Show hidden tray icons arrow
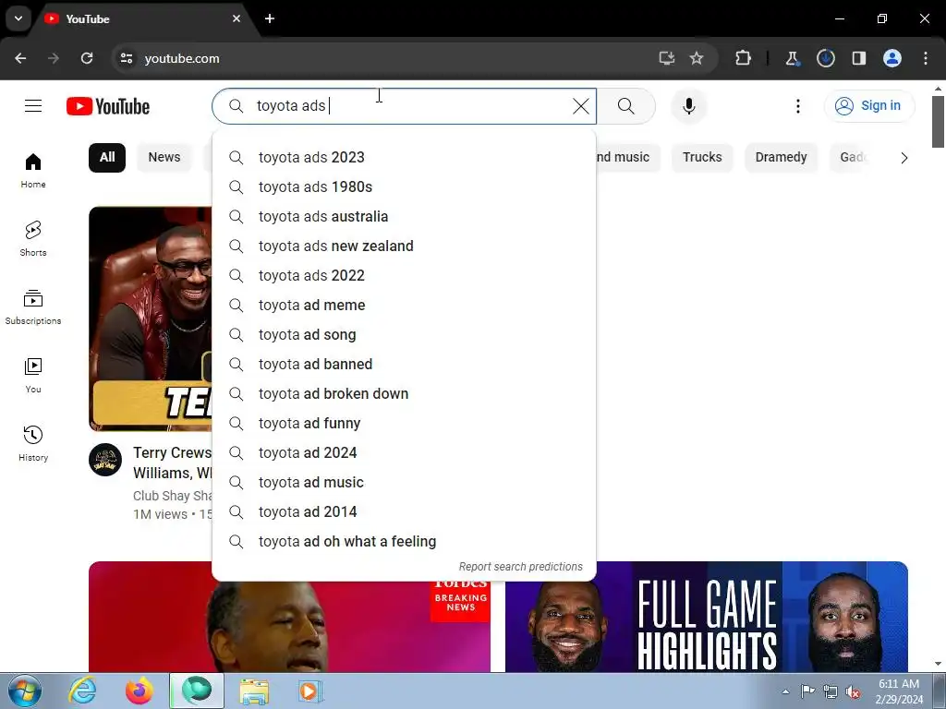 pos(785,691)
